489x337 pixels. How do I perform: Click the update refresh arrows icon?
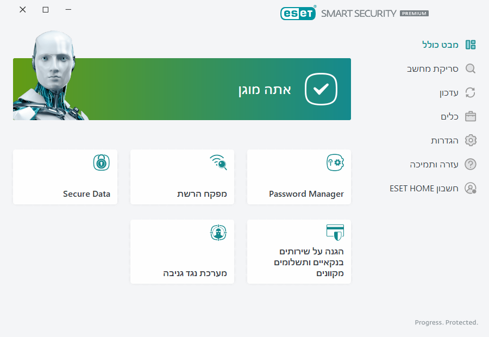point(471,93)
